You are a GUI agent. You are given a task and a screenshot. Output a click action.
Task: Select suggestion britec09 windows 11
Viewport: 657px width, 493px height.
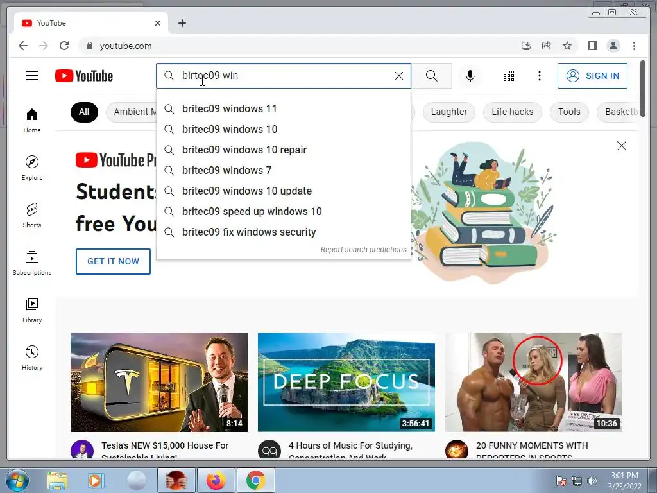283,109
